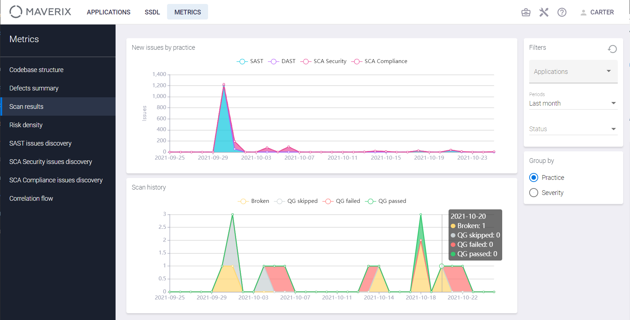Screen dimensions: 630x320
Task: Click the briefcase icon in the header
Action: pyautogui.click(x=526, y=12)
